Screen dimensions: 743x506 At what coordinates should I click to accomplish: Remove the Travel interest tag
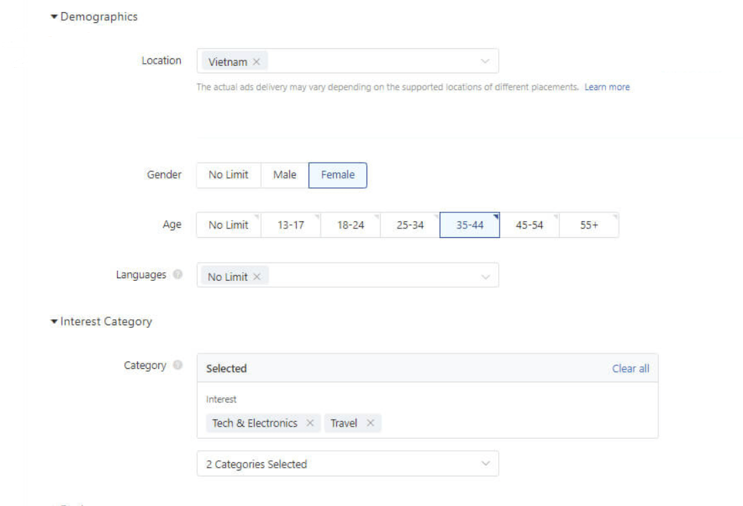370,423
